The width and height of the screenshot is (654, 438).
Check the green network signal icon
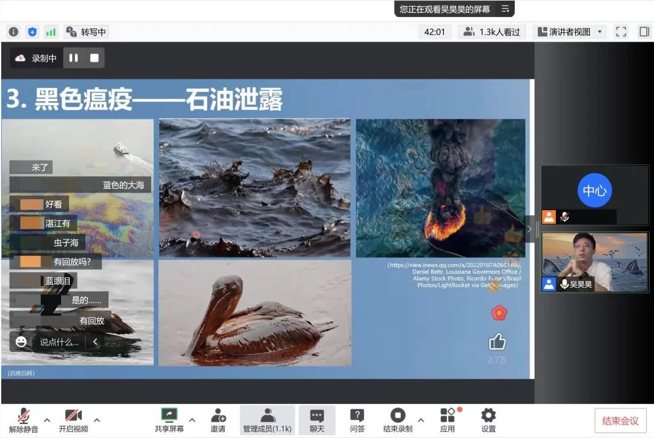click(x=51, y=32)
